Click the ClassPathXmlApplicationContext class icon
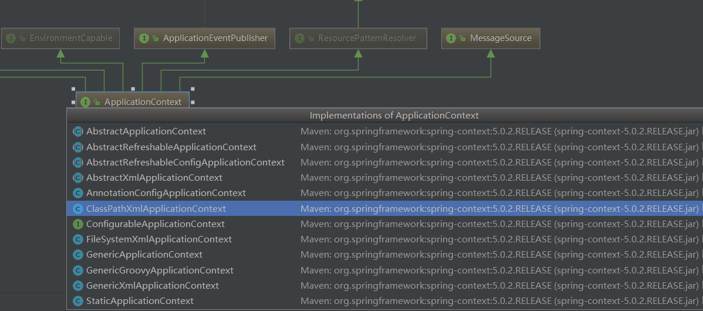The image size is (703, 311). [77, 209]
